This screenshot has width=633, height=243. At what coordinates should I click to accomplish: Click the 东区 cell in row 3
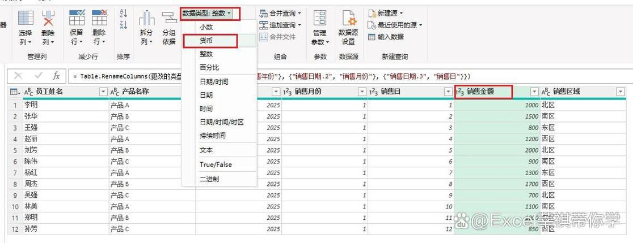[x=583, y=128]
